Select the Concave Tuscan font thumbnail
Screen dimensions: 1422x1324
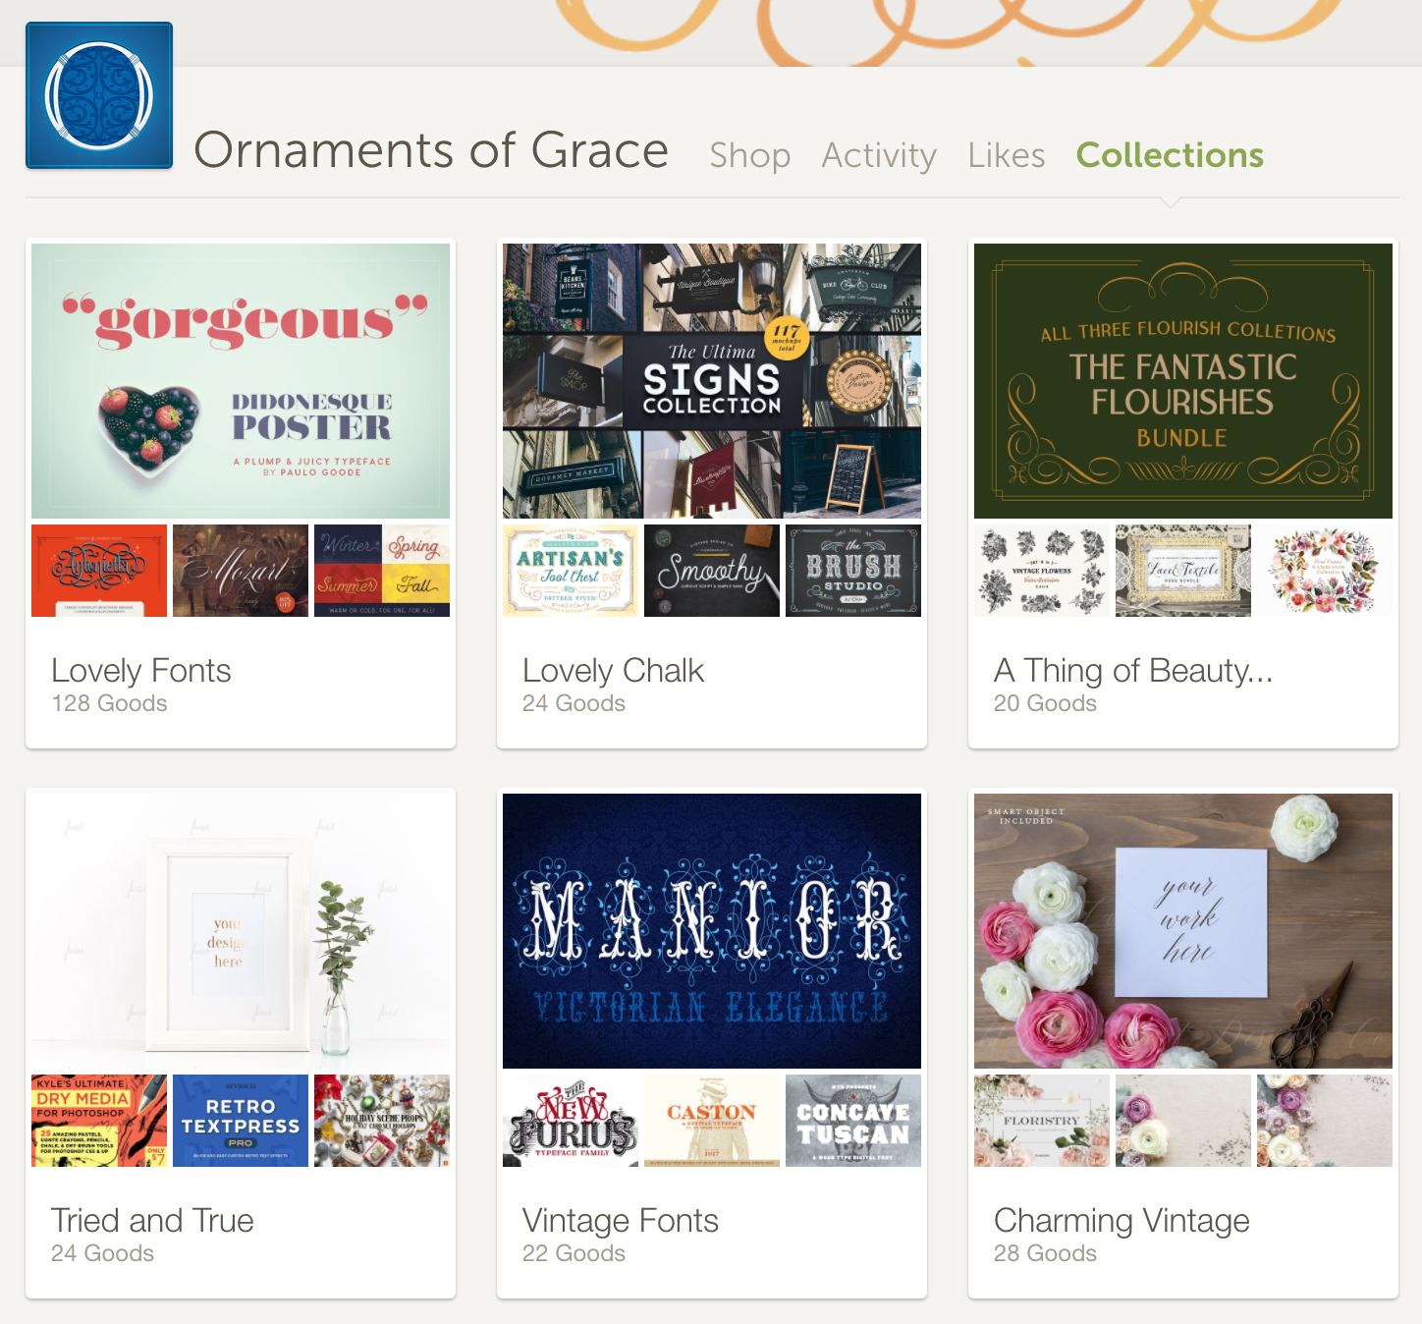(853, 1121)
